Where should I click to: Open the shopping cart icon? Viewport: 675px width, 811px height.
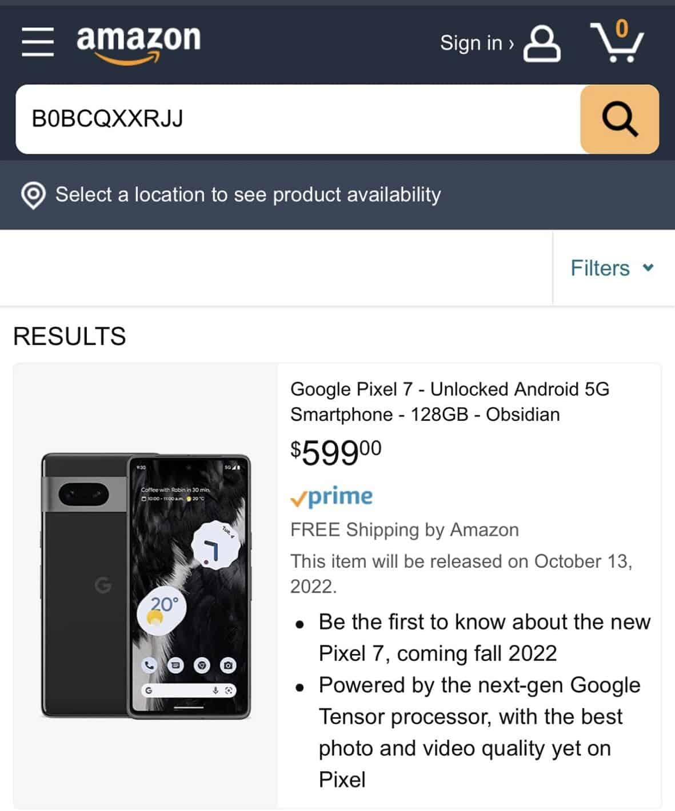pyautogui.click(x=616, y=42)
